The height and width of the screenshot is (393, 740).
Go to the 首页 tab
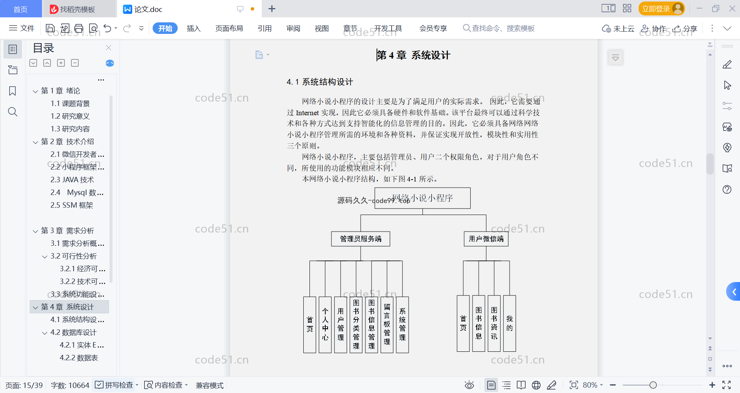20,9
